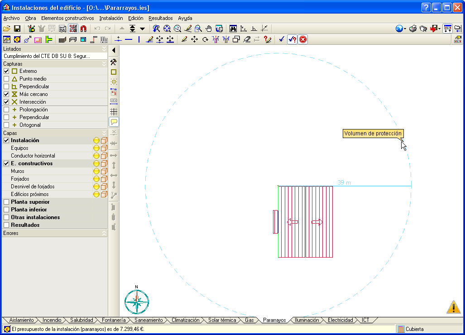Click the Cumplimiento del CTE DB SU 8 listing

coord(47,56)
